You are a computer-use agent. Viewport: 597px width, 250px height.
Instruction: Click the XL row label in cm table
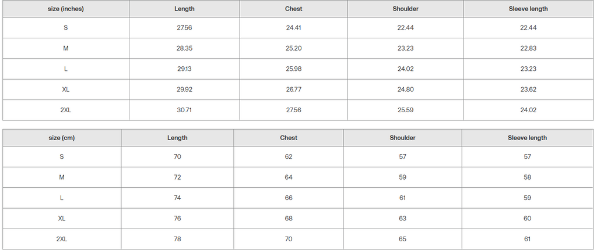pyautogui.click(x=62, y=219)
